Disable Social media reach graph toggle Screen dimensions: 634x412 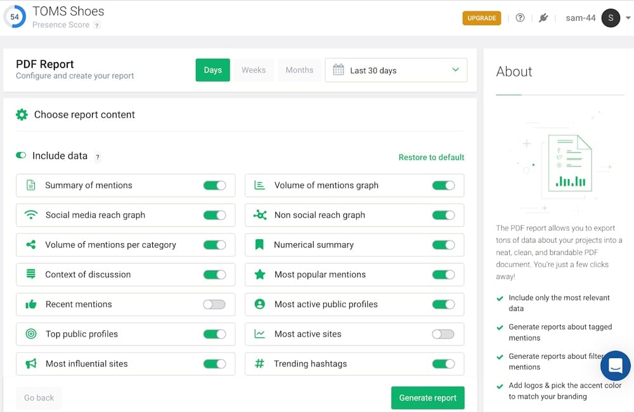click(214, 215)
